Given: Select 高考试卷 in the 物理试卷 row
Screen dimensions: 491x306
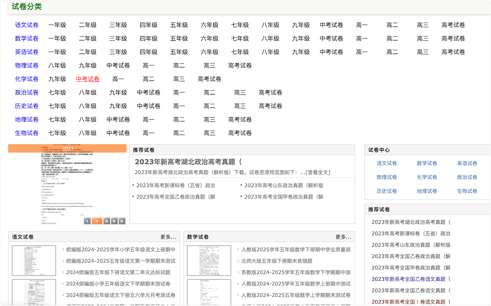Looking at the screenshot, I should click(240, 66).
